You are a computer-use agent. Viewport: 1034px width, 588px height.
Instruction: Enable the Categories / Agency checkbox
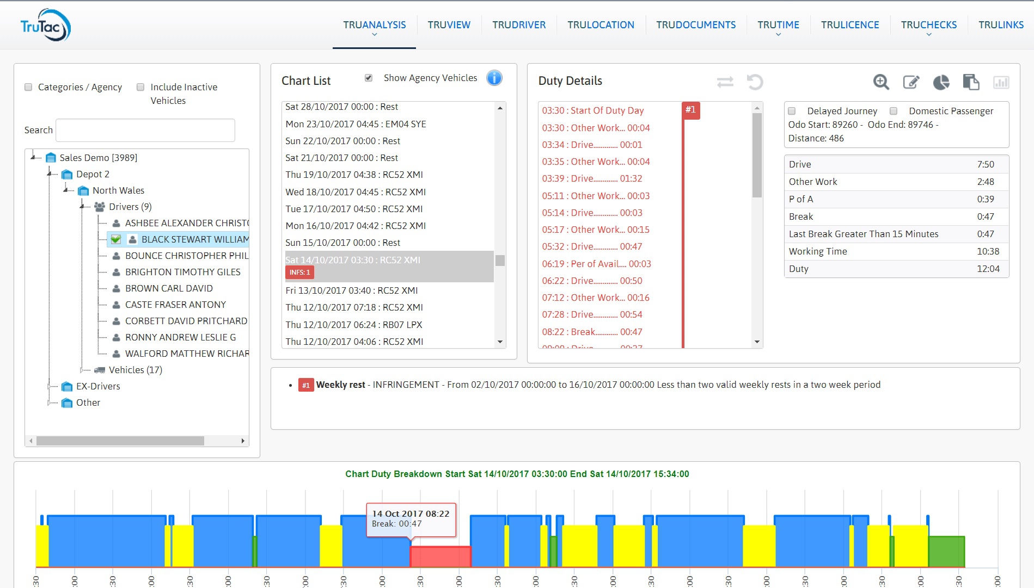[28, 87]
